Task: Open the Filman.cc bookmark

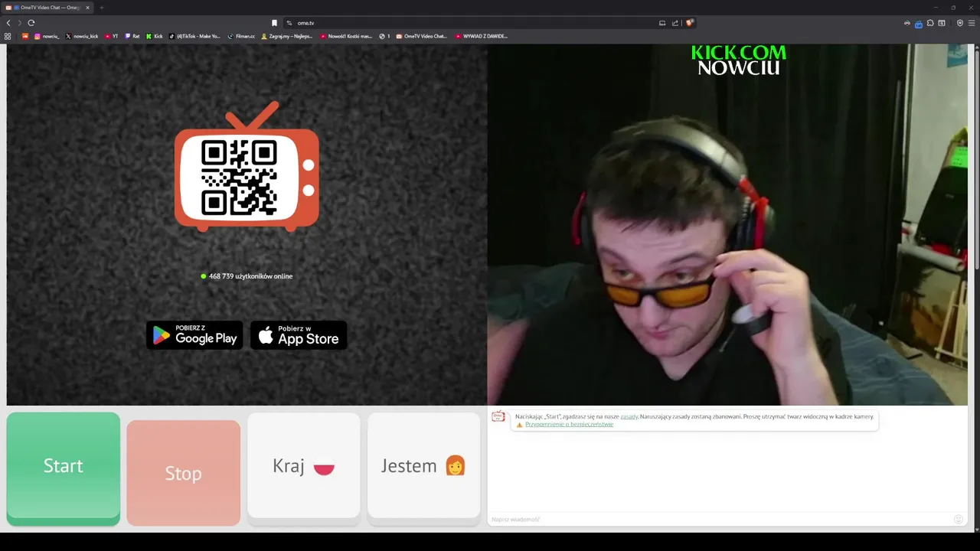Action: [x=241, y=36]
